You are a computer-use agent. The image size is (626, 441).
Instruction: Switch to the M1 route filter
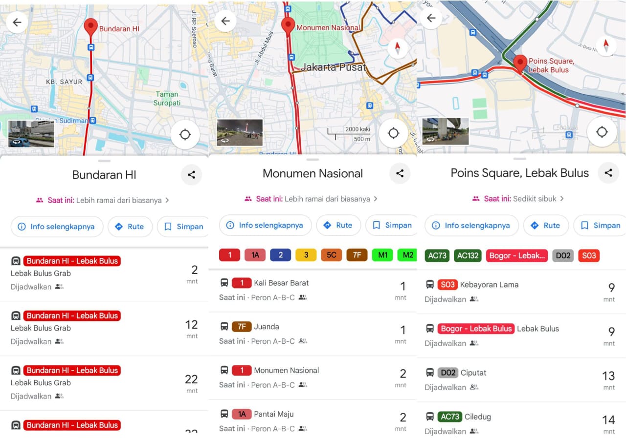pyautogui.click(x=382, y=254)
